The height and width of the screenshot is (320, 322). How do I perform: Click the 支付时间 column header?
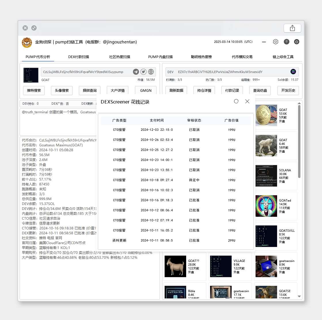[x=157, y=120]
